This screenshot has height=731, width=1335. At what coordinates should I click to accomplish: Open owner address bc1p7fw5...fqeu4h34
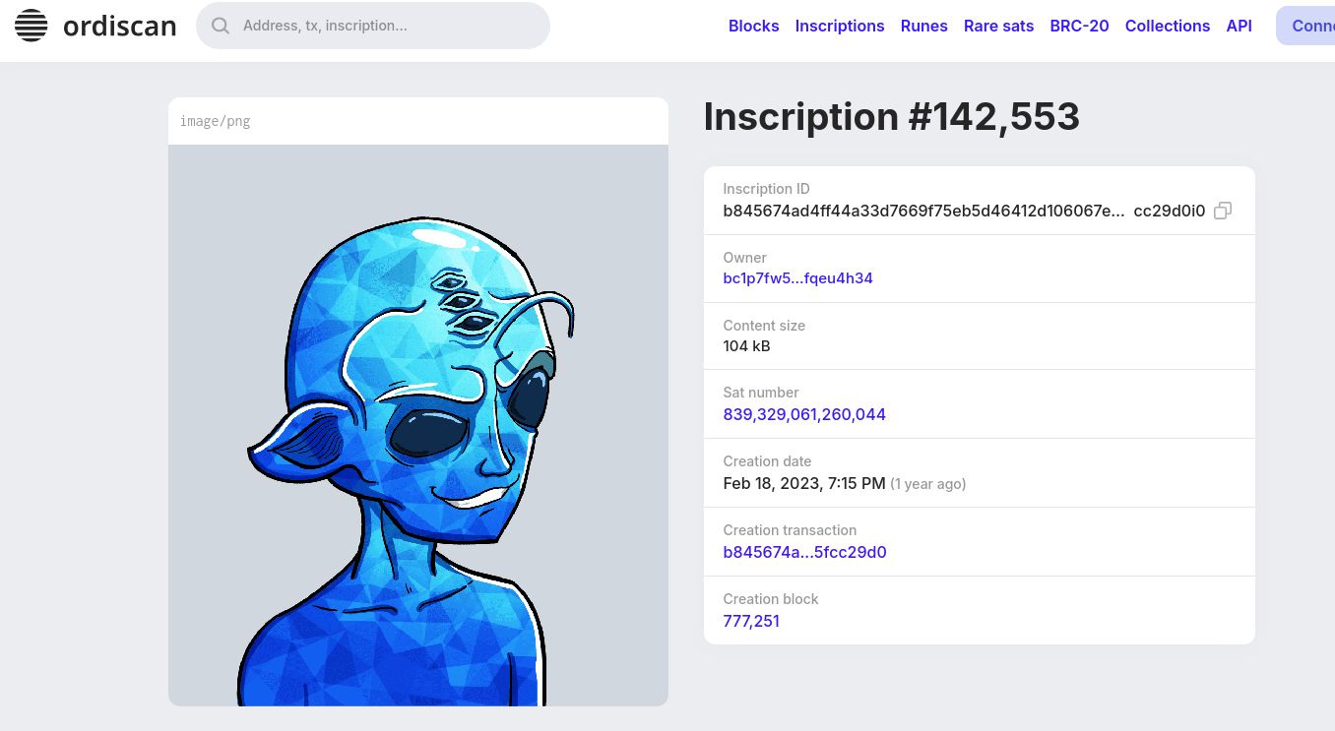point(797,278)
